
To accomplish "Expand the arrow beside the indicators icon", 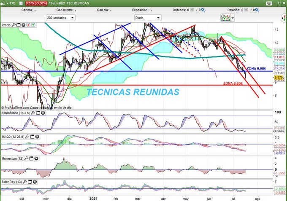I will [x=233, y=18].
